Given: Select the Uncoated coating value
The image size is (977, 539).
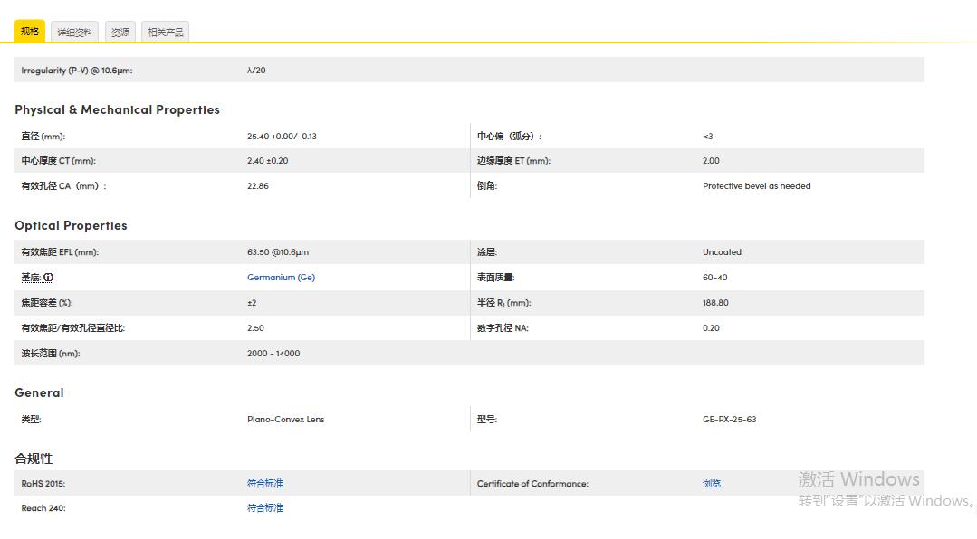Looking at the screenshot, I should pyautogui.click(x=724, y=251).
